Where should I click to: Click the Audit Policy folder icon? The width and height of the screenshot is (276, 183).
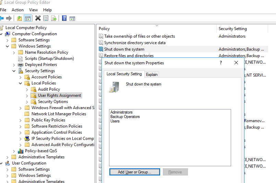click(34, 89)
